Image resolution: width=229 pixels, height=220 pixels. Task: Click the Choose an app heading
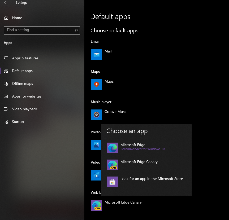click(x=127, y=131)
